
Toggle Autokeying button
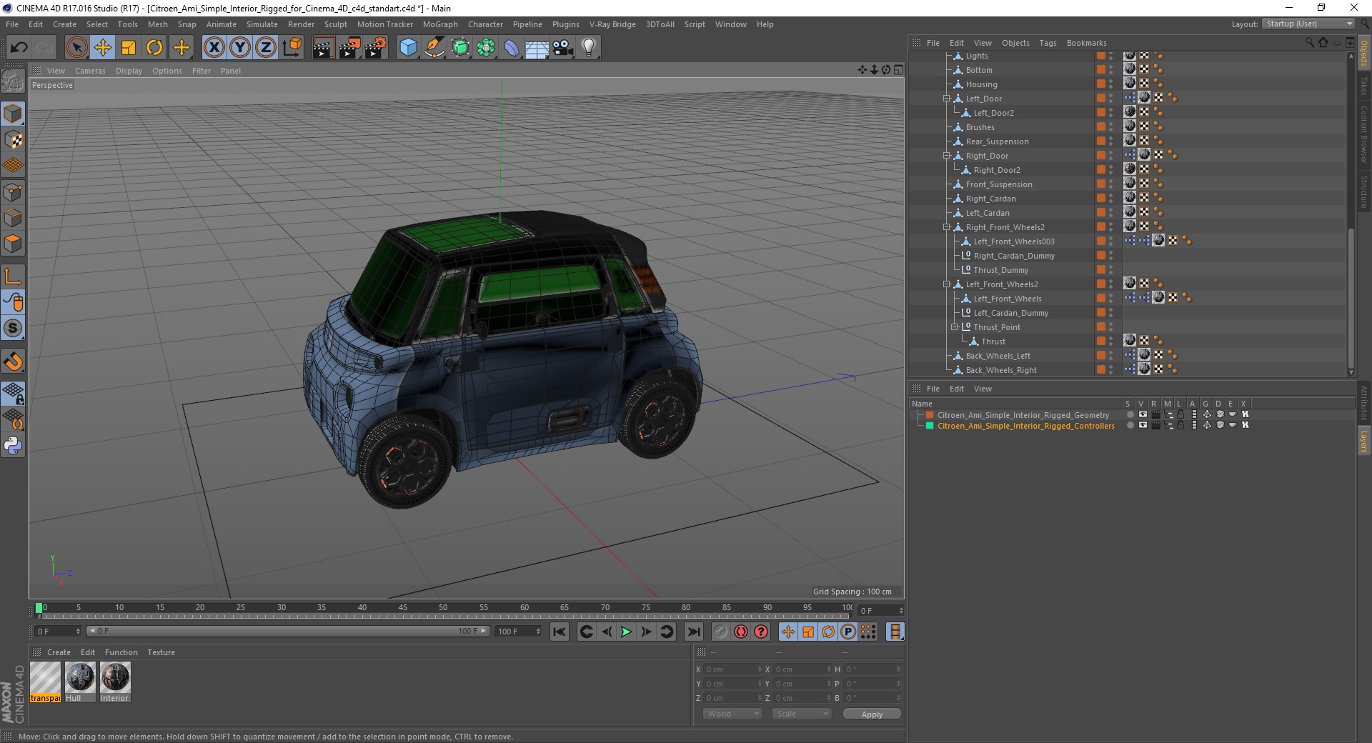tap(741, 632)
